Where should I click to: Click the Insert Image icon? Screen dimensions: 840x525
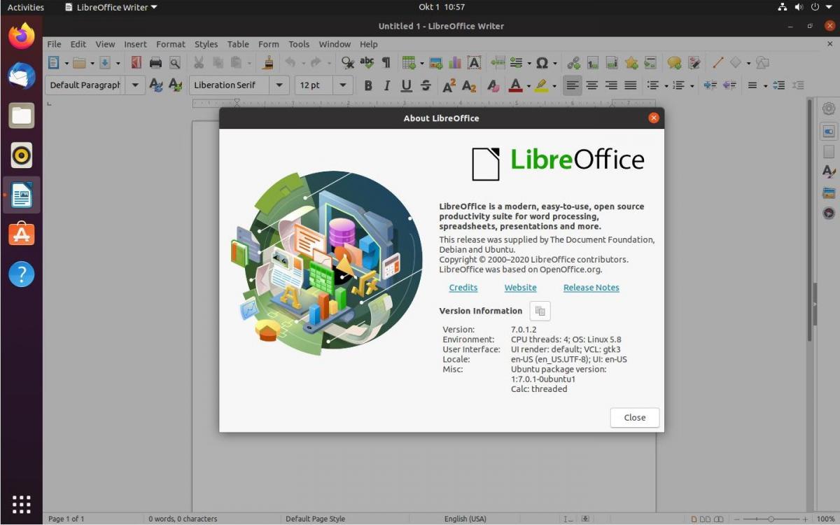(436, 63)
